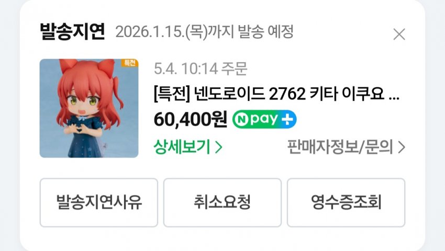445x251 pixels.
Task: Tap the 발송지연 status heading
Action: (72, 31)
